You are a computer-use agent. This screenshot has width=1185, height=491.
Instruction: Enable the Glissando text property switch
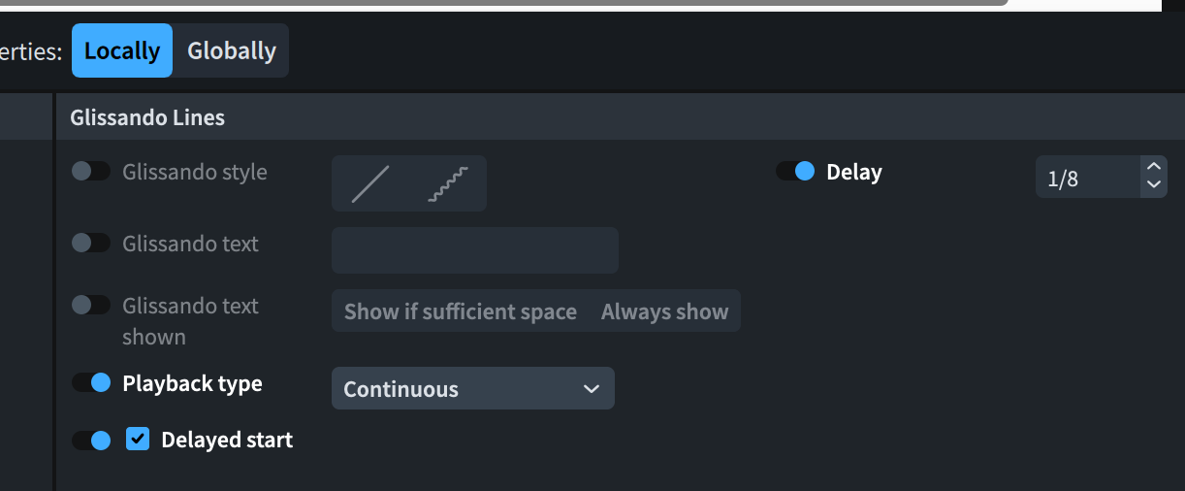[91, 244]
